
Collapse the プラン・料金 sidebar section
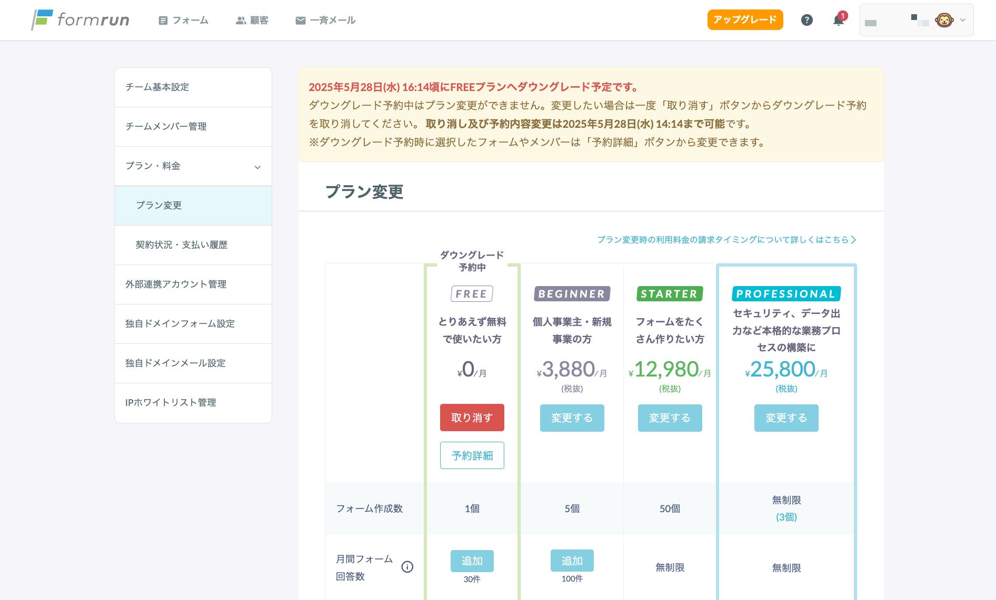click(257, 167)
